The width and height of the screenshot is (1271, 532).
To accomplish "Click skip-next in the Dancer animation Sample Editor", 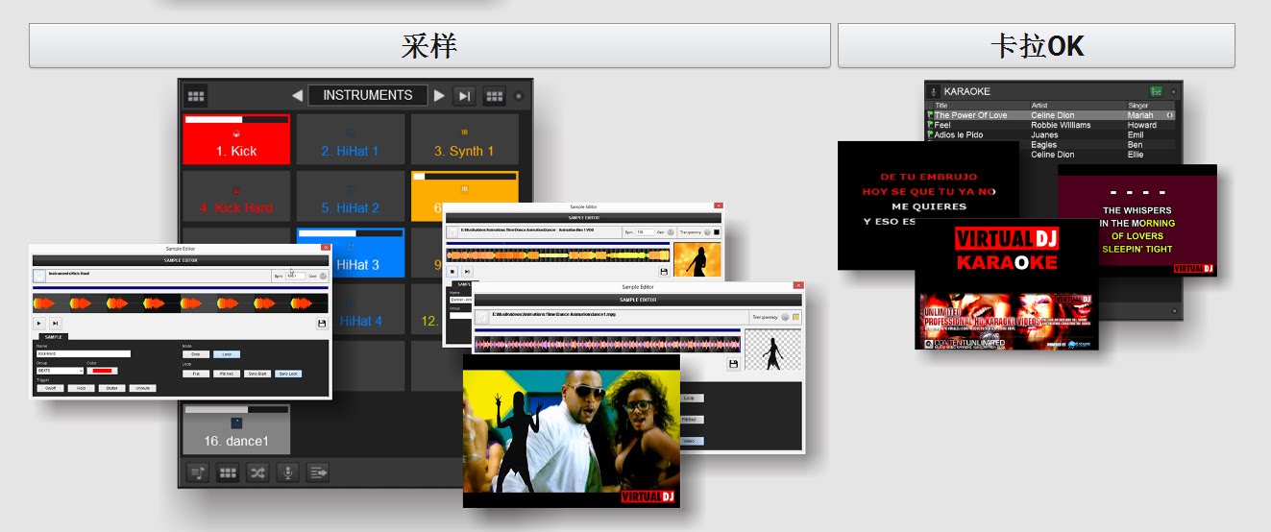I will pyautogui.click(x=466, y=272).
